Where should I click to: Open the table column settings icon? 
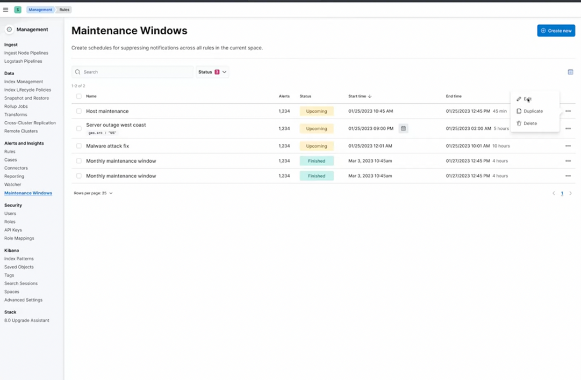(570, 72)
